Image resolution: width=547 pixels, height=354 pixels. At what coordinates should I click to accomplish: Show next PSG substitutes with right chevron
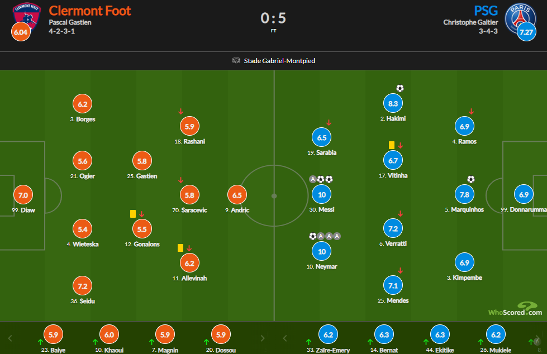[x=538, y=338]
